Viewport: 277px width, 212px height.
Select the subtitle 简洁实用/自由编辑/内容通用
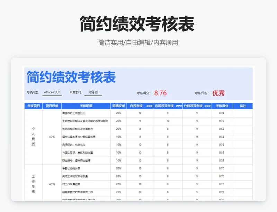[138, 43]
